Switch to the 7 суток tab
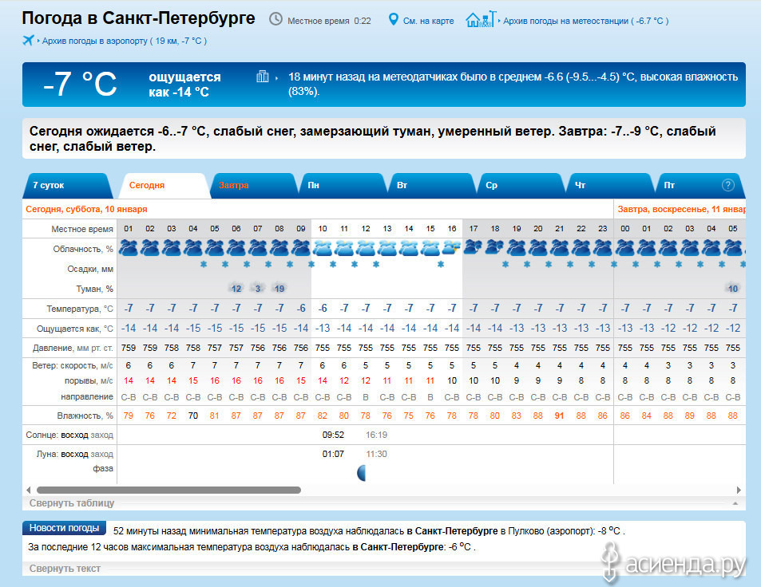The image size is (761, 587). click(x=48, y=185)
